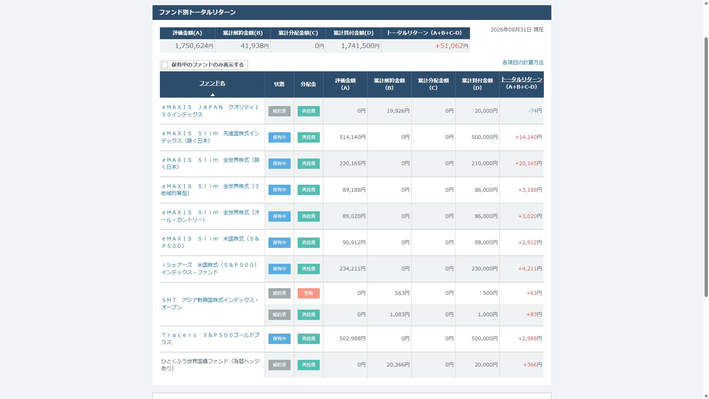The image size is (709, 399).
Task: Click the summary 評価金額 value 1,750,624円
Action: [x=194, y=46]
